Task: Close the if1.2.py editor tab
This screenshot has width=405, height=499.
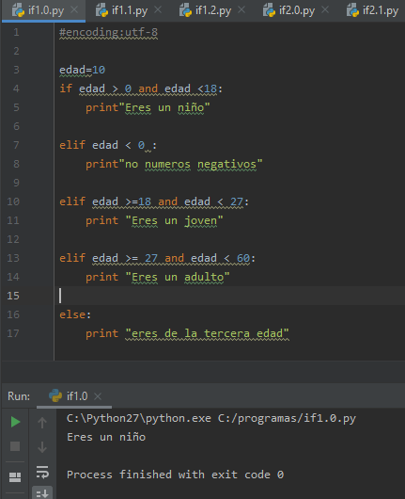Action: [241, 9]
